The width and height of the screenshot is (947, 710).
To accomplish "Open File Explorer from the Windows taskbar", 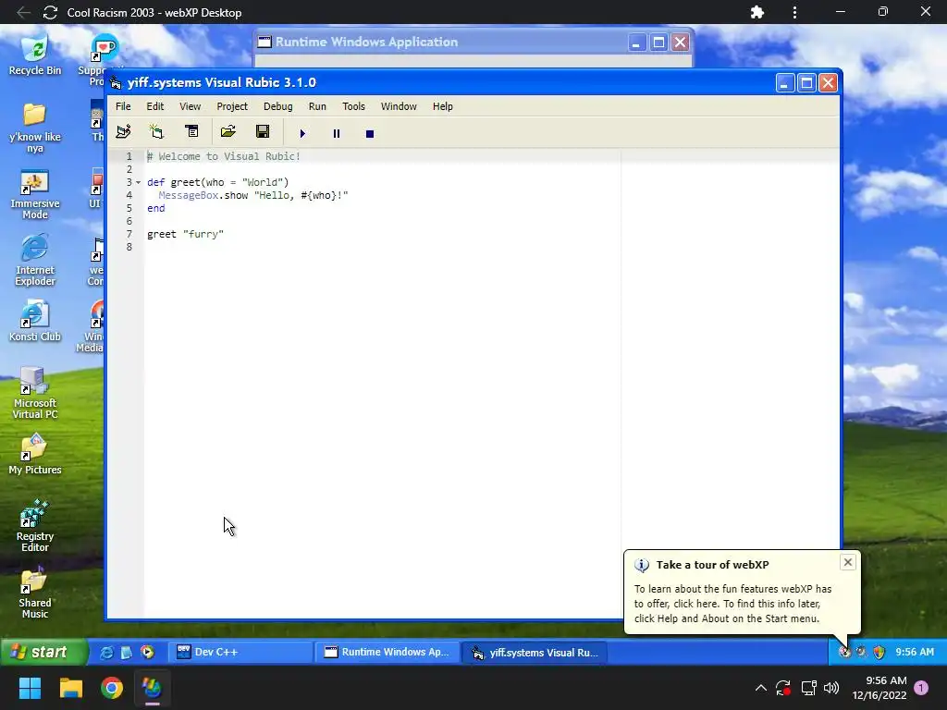I will [70, 688].
